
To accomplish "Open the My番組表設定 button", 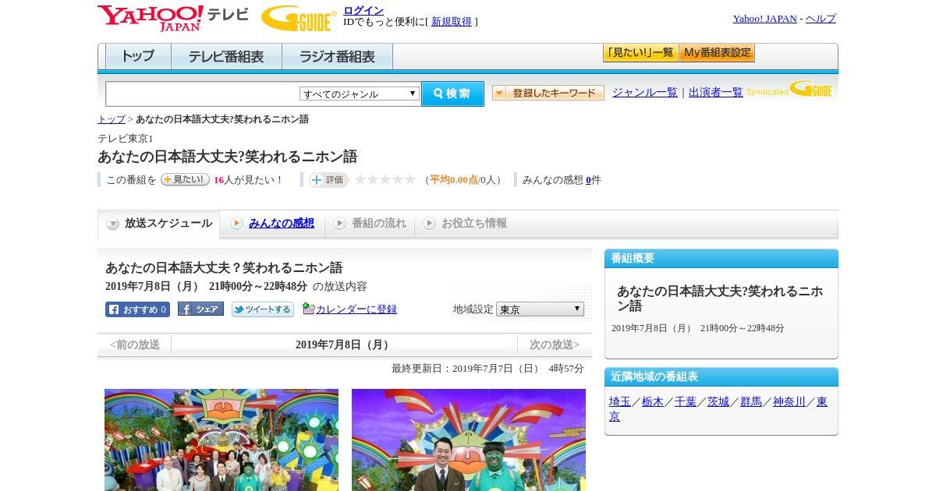I will 717,53.
